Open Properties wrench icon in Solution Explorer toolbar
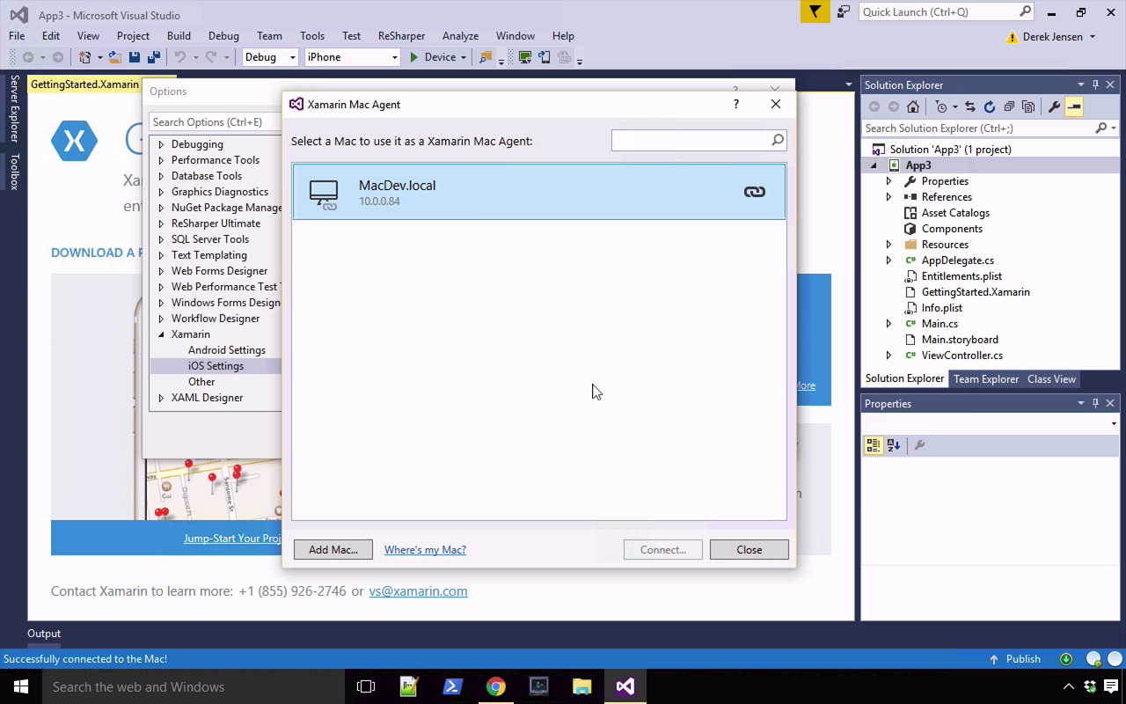The width and height of the screenshot is (1126, 704). click(x=1054, y=106)
